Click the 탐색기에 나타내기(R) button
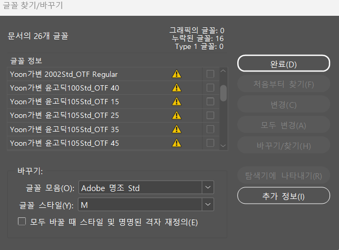This screenshot has width=339, height=250. (284, 175)
